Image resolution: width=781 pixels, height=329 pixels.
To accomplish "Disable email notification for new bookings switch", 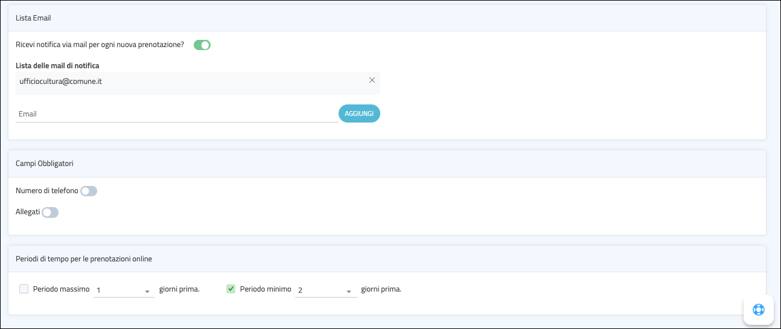I will click(202, 45).
